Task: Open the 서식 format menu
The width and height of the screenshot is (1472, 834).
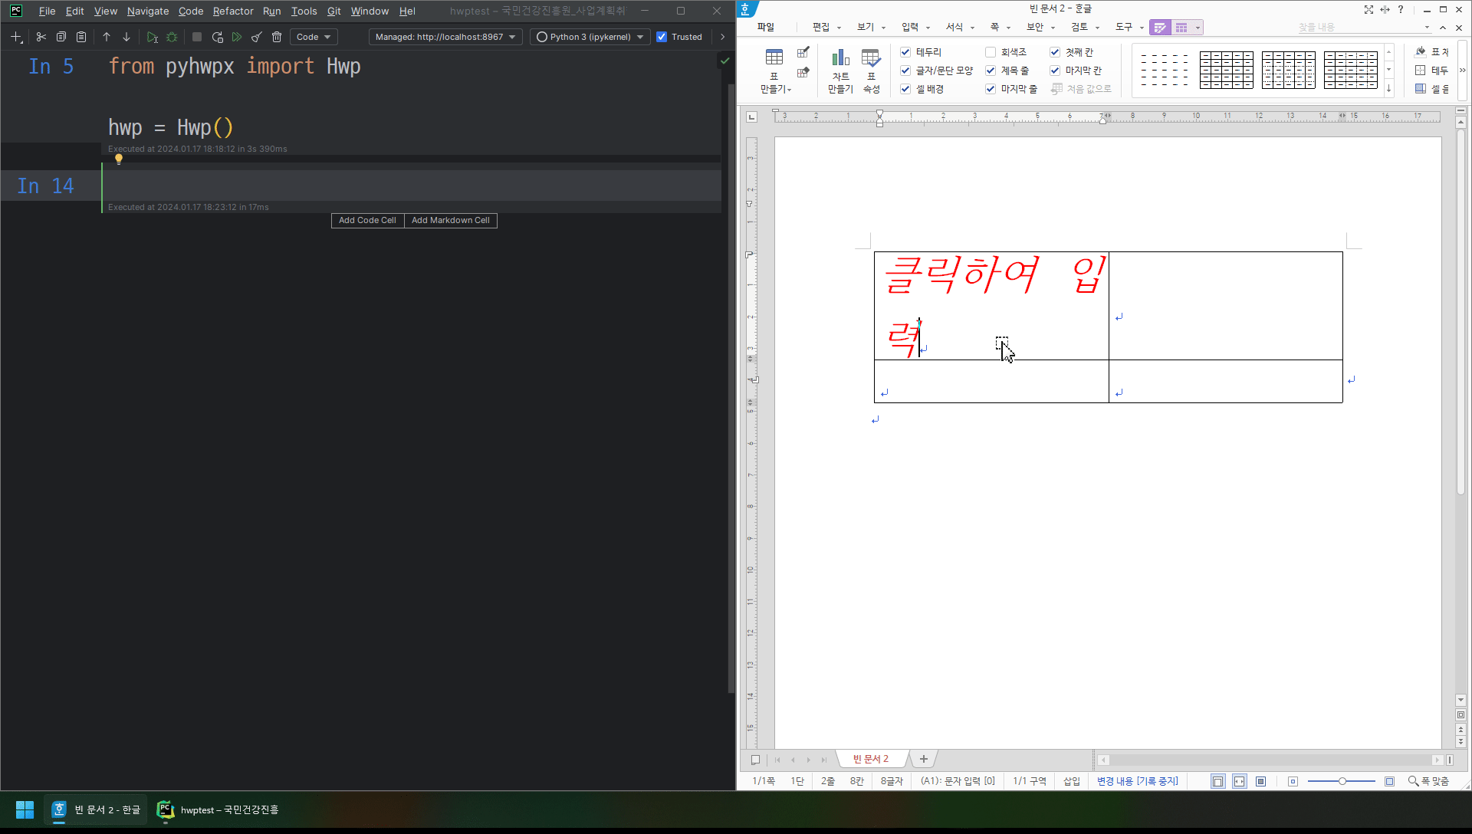Action: (x=955, y=27)
